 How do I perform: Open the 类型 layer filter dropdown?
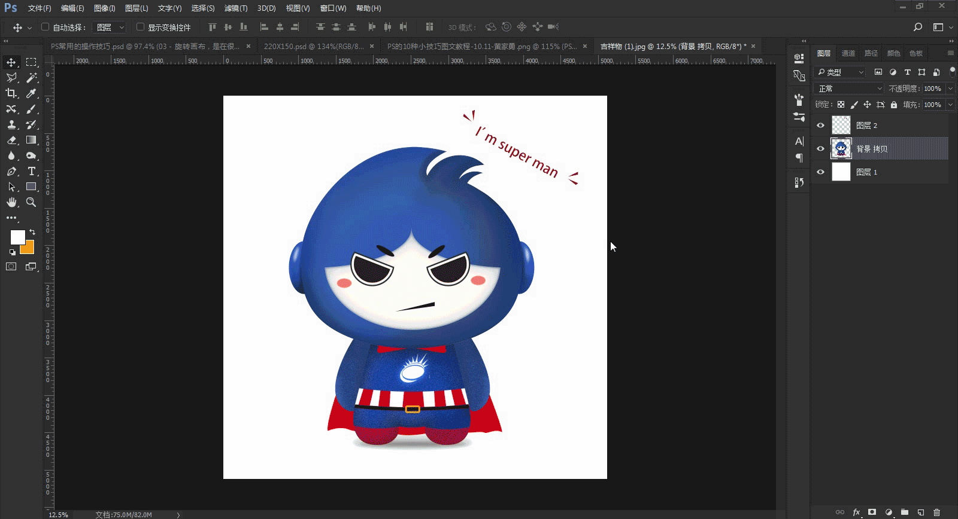[841, 72]
